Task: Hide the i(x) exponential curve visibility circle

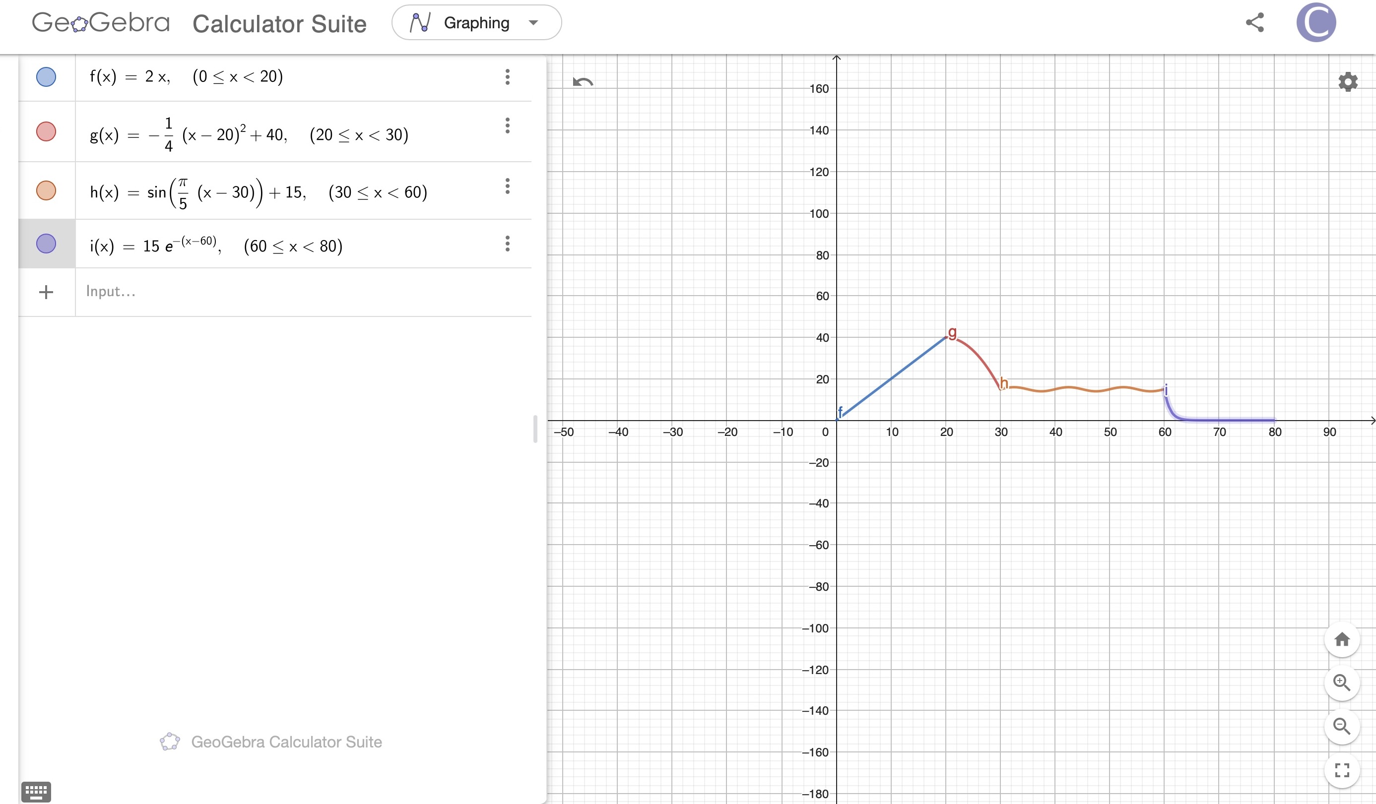Action: point(46,244)
